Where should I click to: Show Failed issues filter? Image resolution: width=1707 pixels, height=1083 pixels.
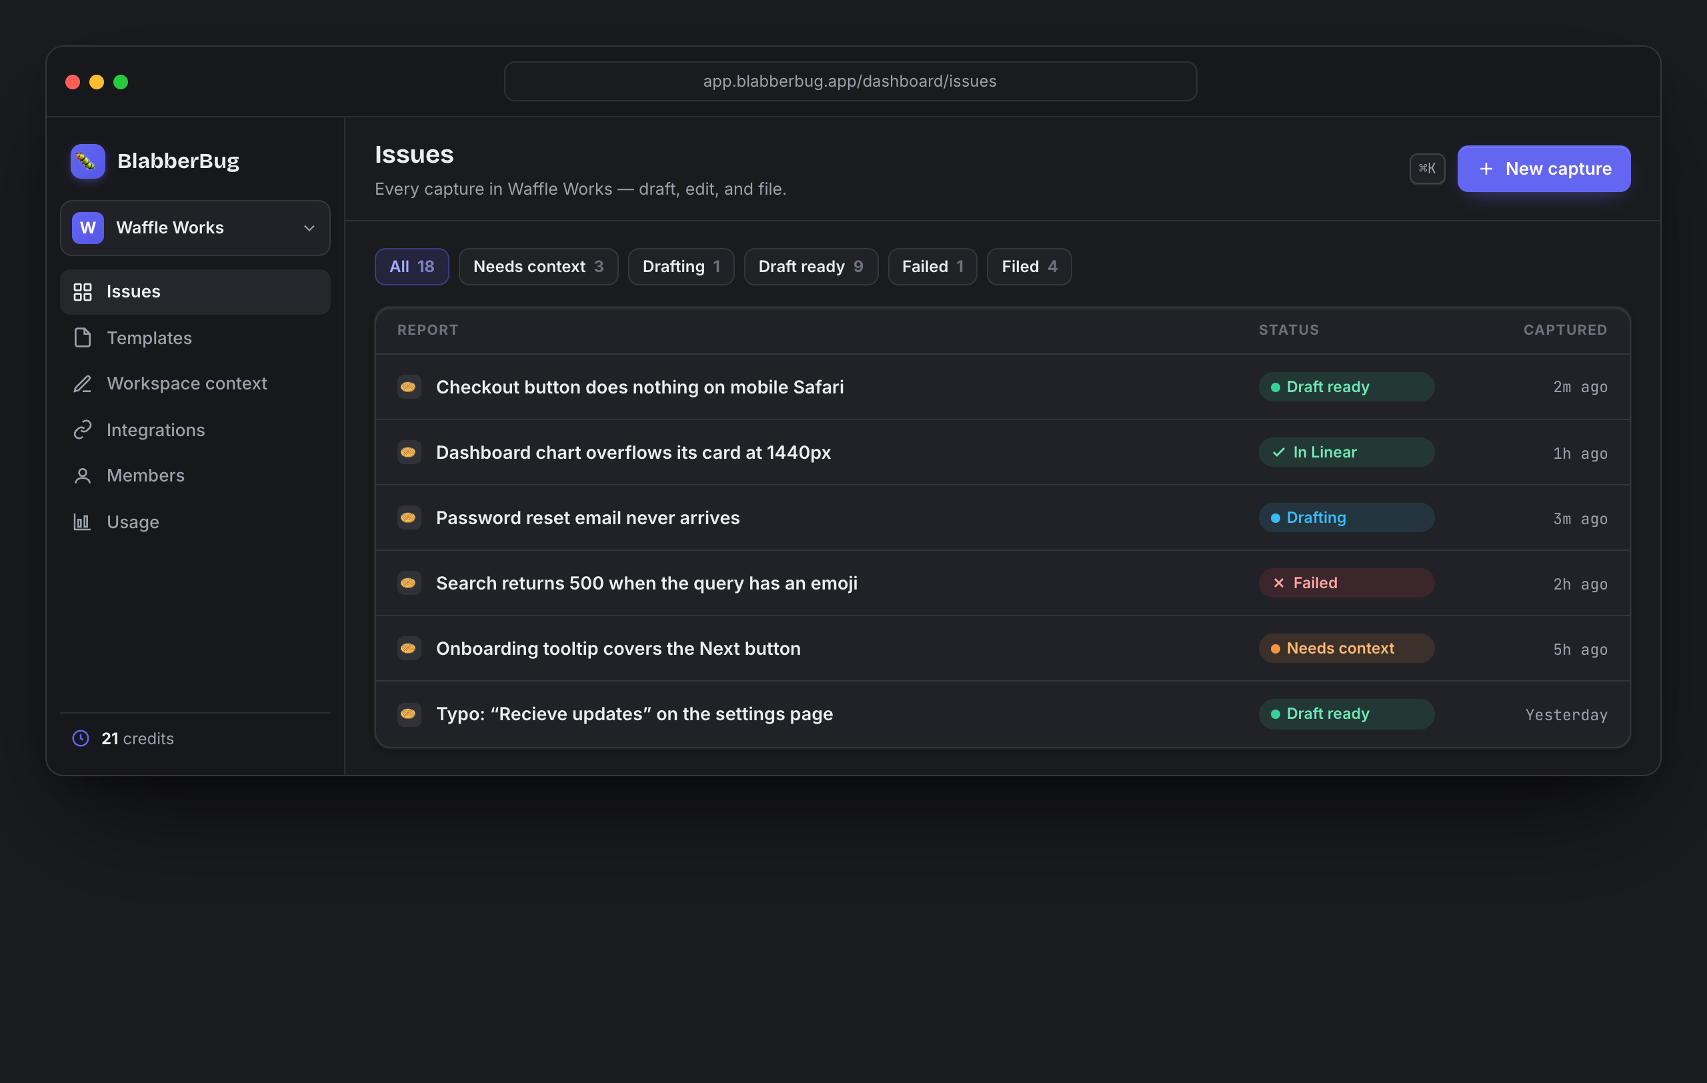932,267
